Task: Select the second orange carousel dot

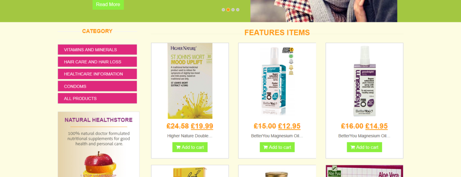Action: tap(228, 10)
